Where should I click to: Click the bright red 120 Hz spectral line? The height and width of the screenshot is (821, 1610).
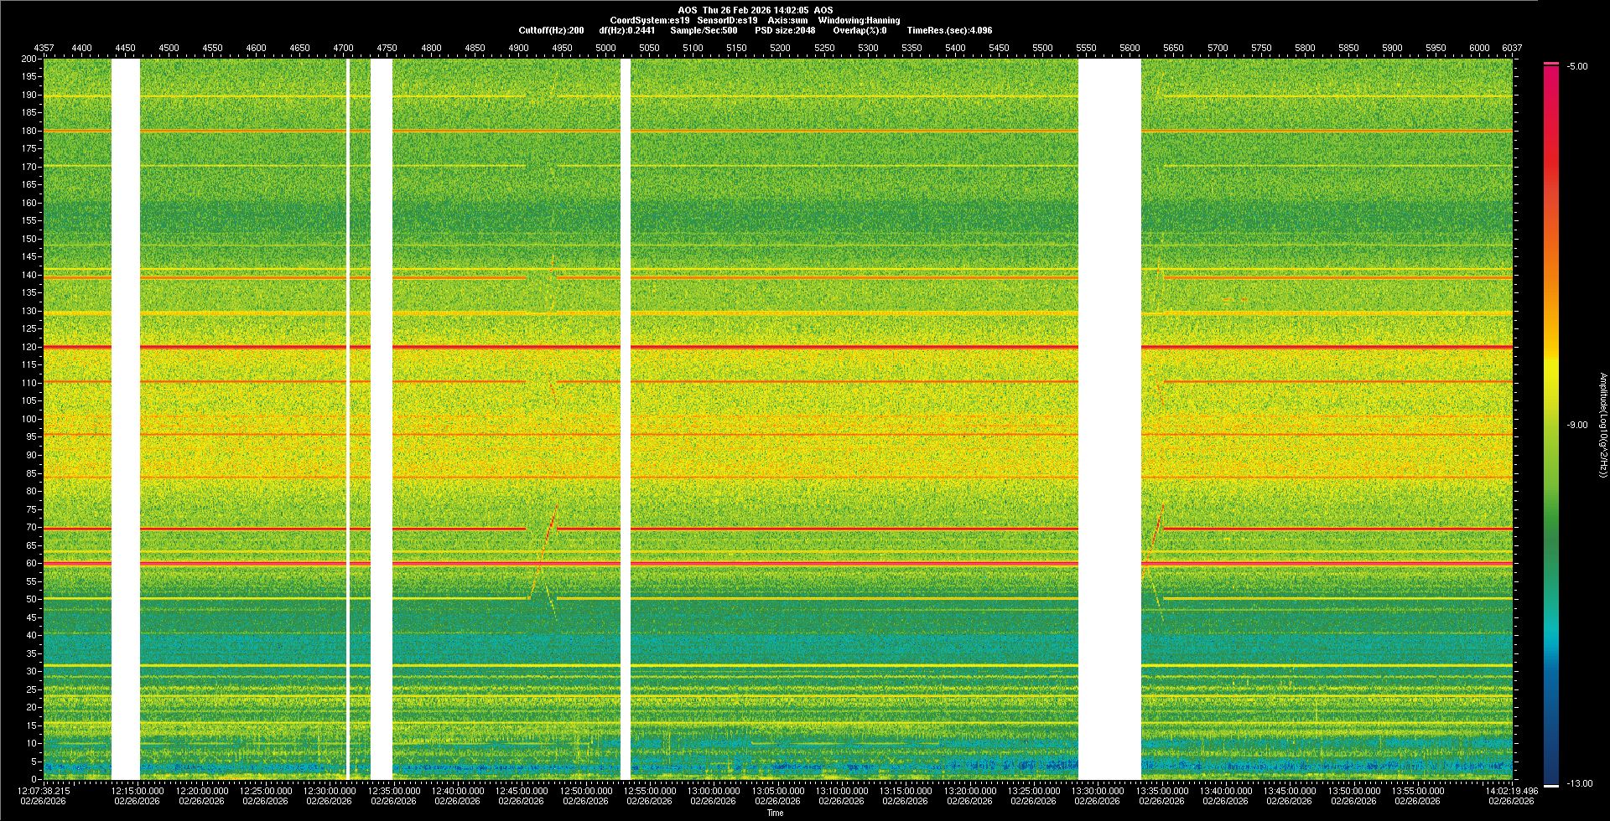pos(755,347)
